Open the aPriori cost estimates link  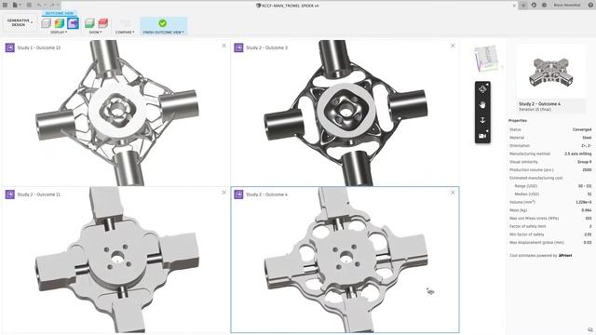565,256
